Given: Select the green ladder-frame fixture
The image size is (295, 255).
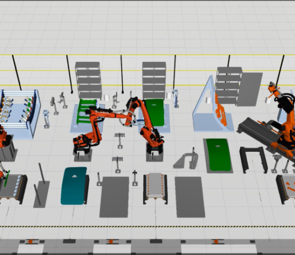Looking at the screenshot, I should tap(87, 111).
